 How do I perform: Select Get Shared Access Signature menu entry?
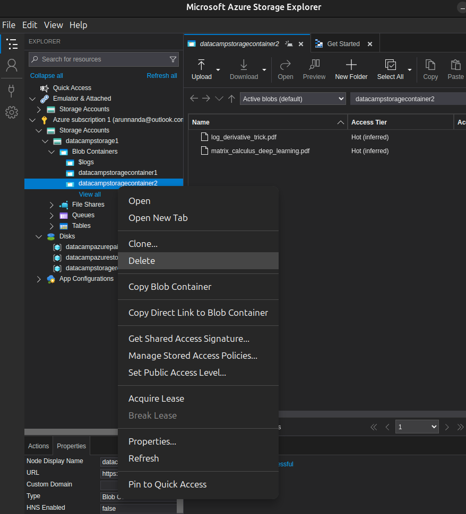coord(188,339)
